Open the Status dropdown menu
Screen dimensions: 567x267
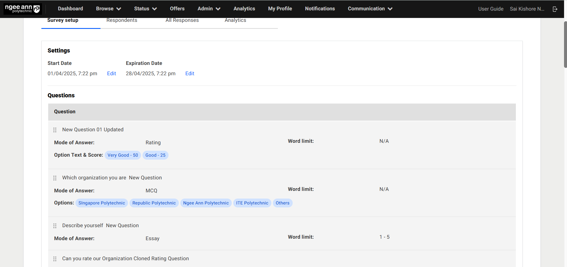[145, 9]
